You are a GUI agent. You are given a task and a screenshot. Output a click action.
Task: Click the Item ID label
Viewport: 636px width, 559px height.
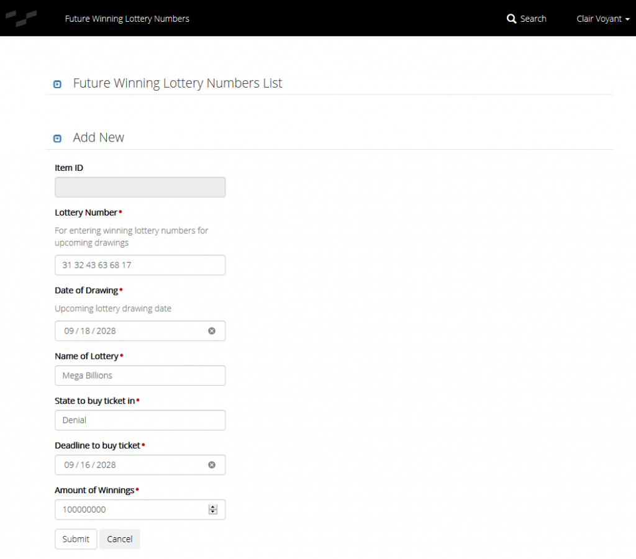point(69,168)
